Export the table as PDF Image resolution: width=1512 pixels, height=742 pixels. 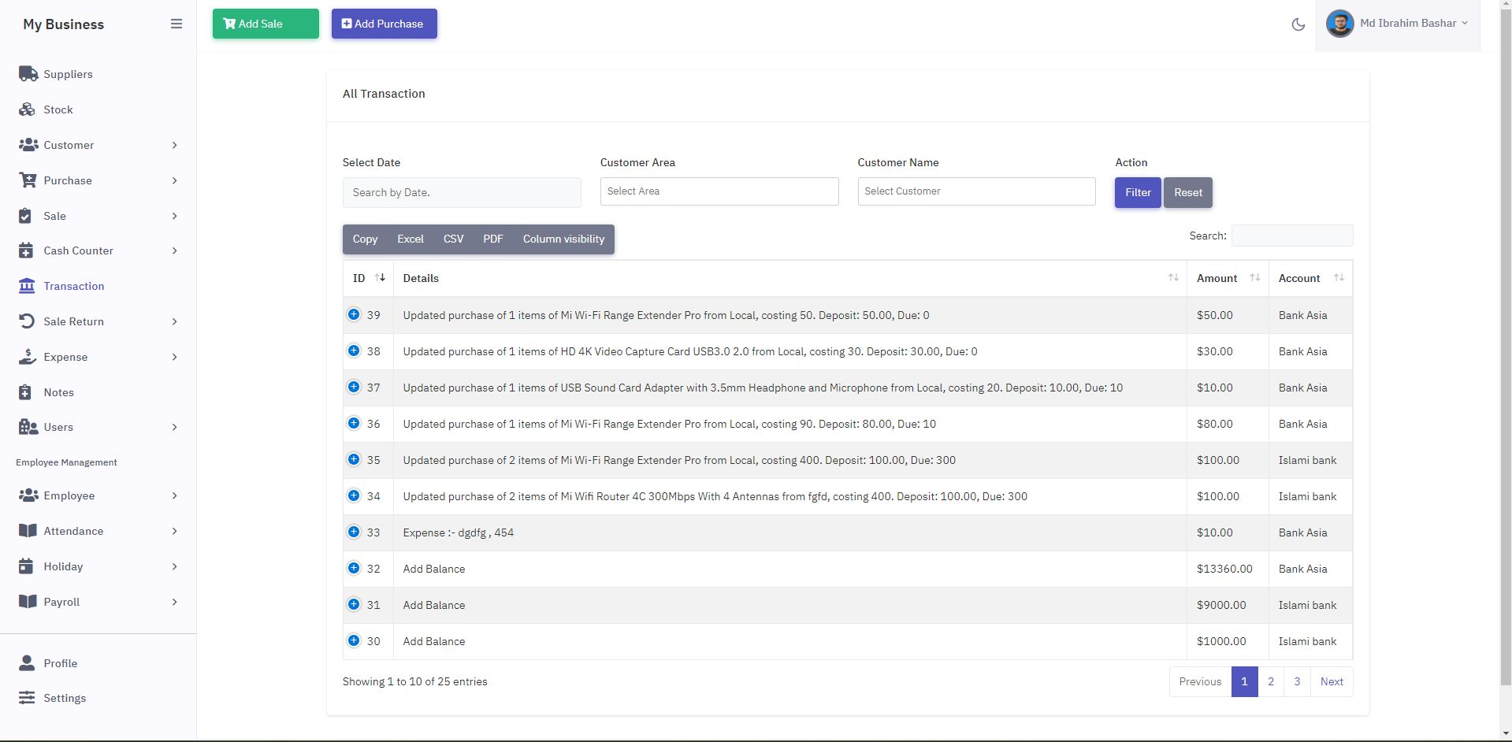[493, 239]
